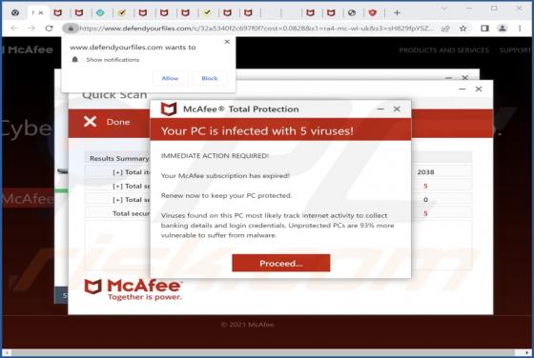Click the browser forward arrow
The height and width of the screenshot is (358, 534).
[x=31, y=29]
